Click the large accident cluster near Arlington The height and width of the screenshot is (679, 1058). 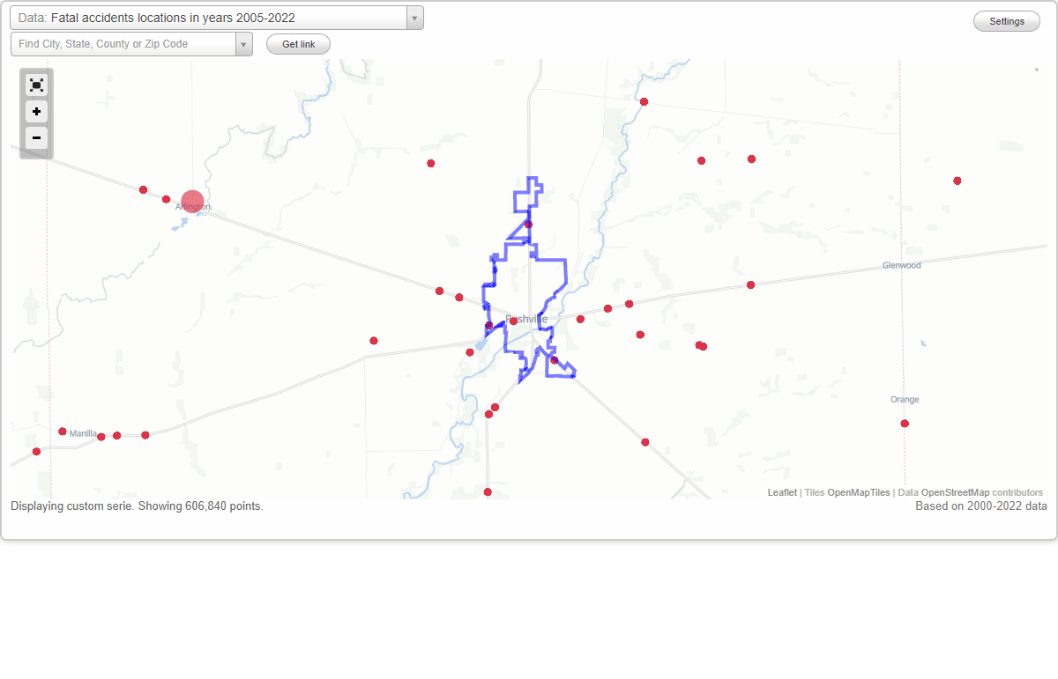point(192,202)
